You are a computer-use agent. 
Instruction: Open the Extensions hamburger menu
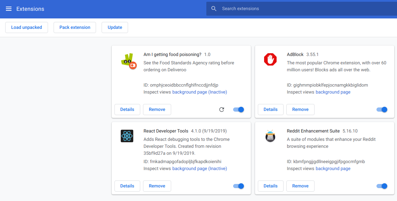(x=9, y=9)
